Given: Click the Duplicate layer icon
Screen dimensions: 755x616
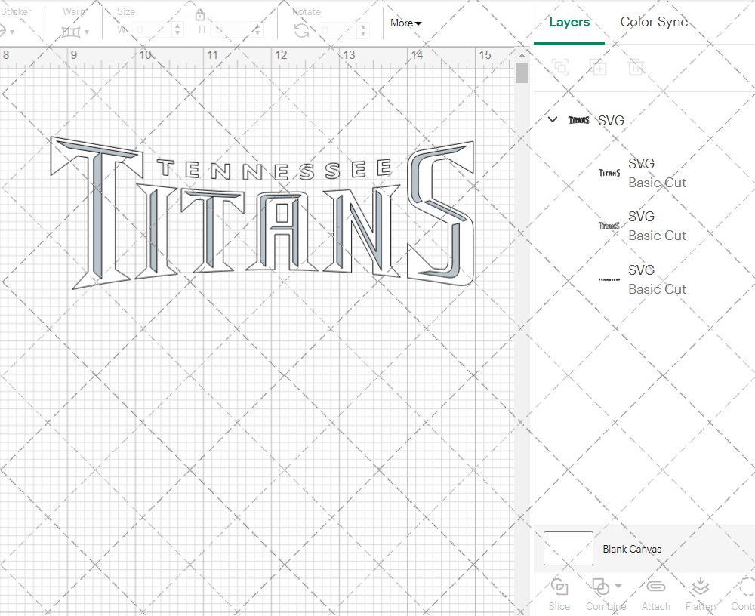Looking at the screenshot, I should coord(598,67).
